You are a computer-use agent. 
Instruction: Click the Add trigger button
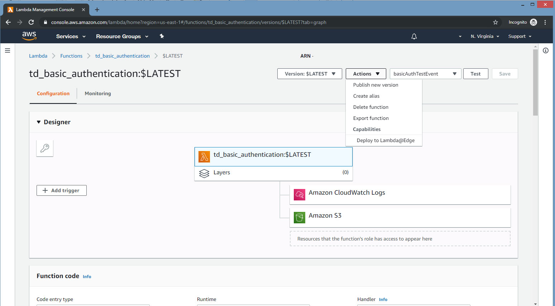pos(62,190)
